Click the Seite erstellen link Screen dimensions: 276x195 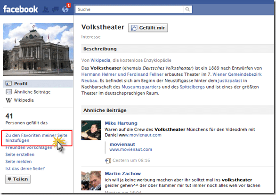[20, 154]
